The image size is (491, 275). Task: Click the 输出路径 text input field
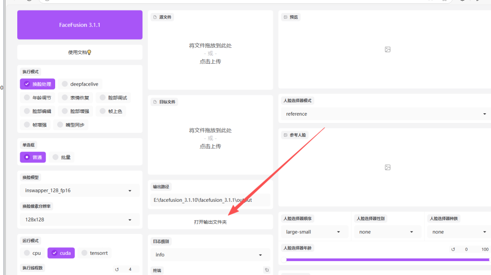pos(209,200)
